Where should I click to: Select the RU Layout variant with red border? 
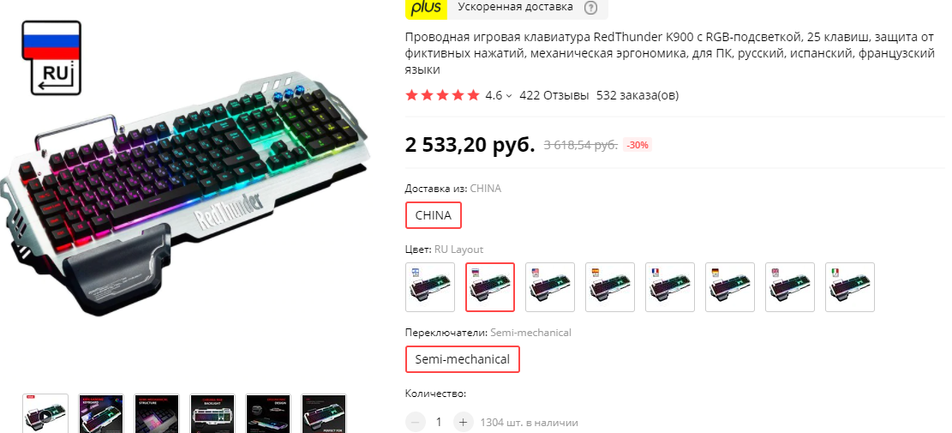click(490, 287)
